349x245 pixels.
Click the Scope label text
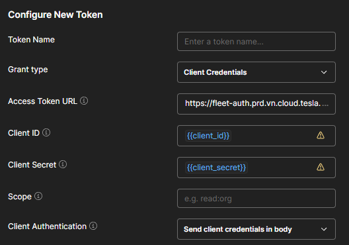[x=20, y=197]
